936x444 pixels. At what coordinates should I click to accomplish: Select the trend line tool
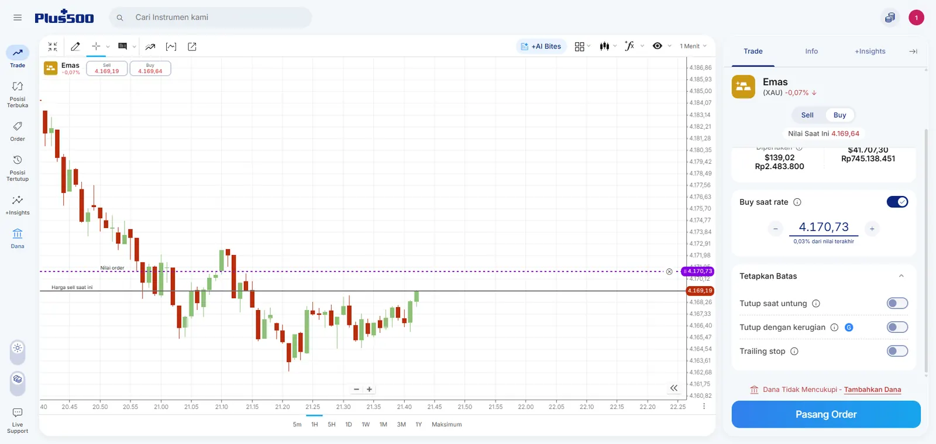[150, 46]
